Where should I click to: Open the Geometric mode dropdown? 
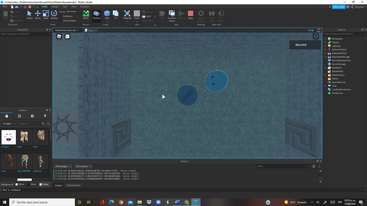coord(73,11)
